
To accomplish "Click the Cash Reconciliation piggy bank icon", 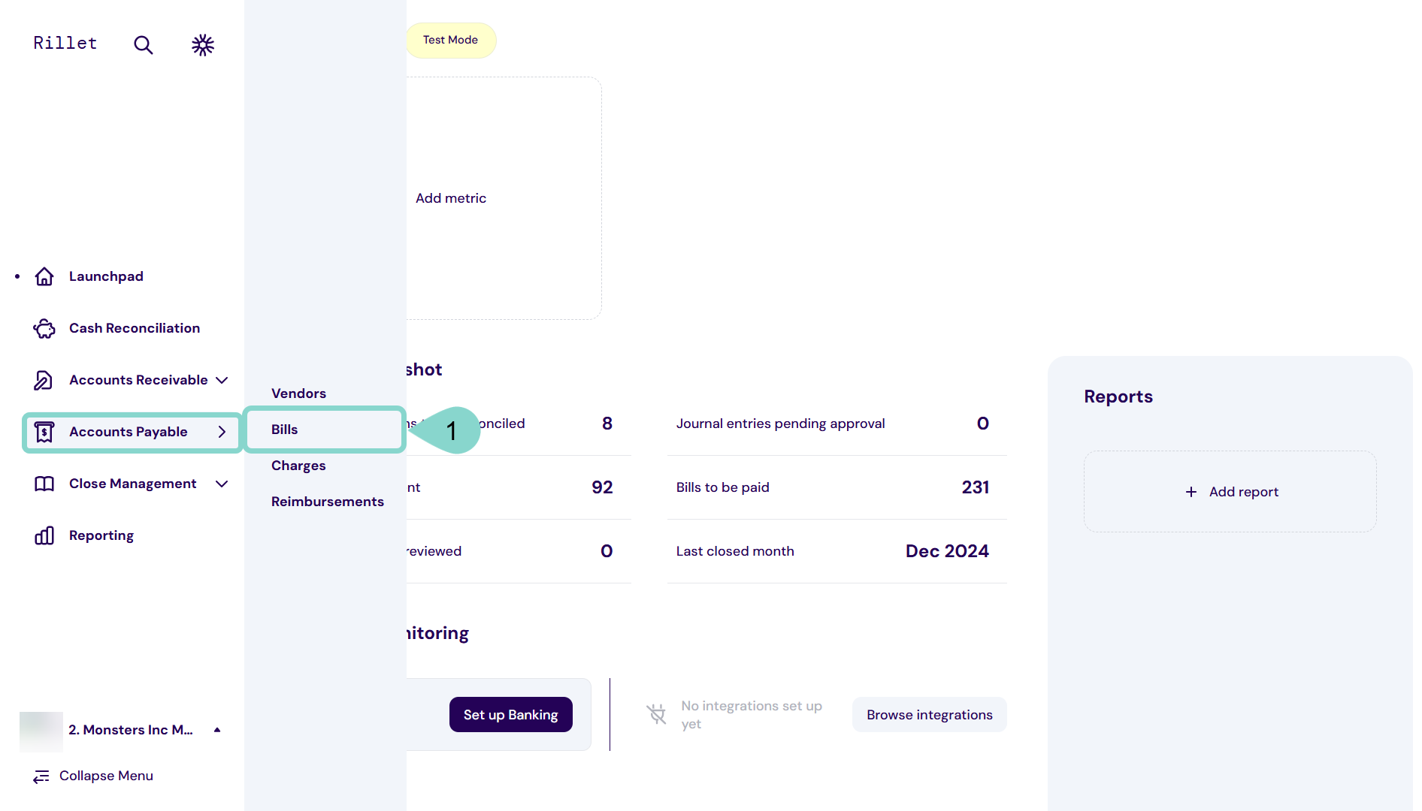I will click(44, 328).
